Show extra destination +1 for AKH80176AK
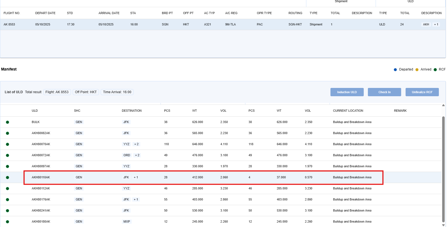 [136, 200]
